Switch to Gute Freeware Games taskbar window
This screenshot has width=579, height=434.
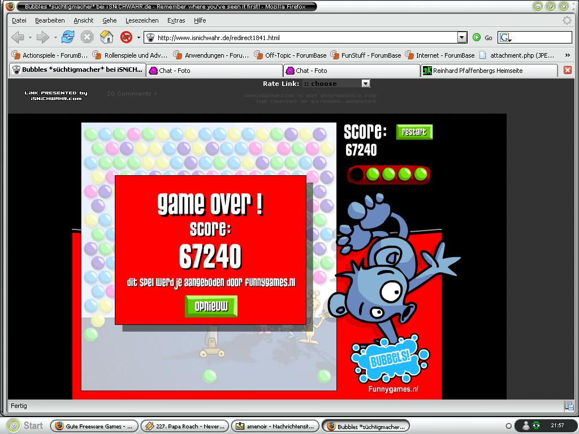94,426
